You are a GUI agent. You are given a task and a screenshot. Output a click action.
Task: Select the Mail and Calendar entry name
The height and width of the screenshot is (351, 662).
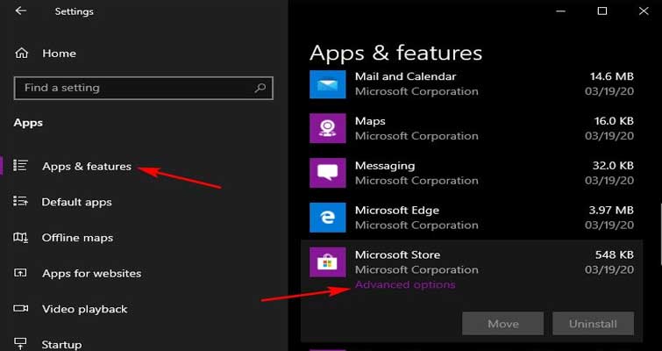point(405,76)
